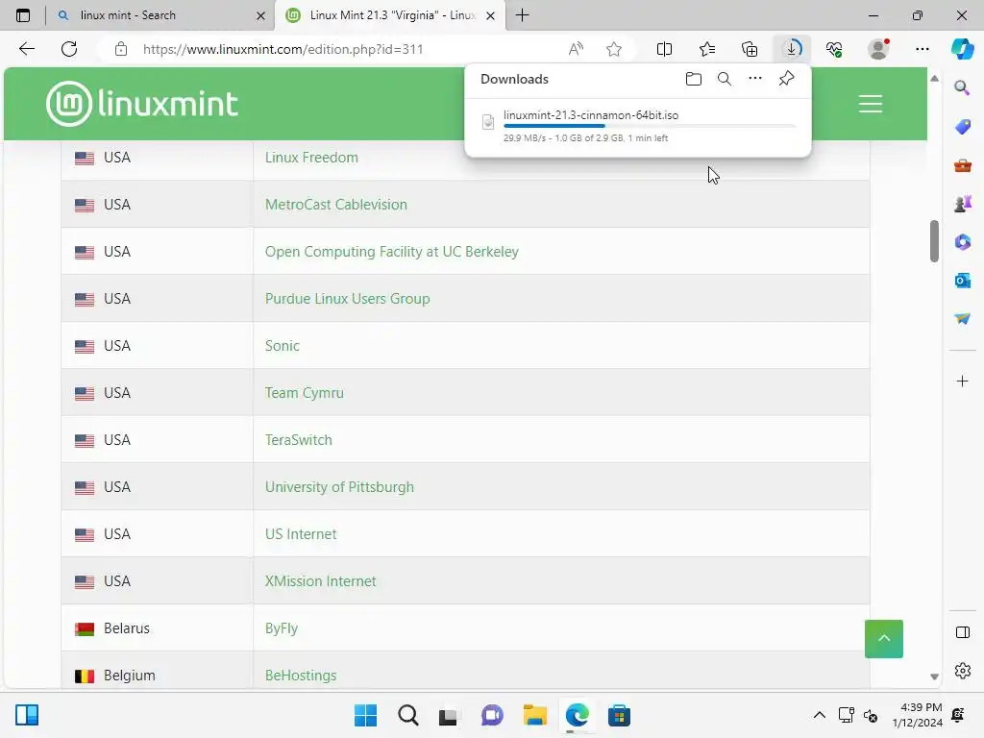Open the Linux Mint hamburger menu
This screenshot has width=984, height=738.
(x=871, y=104)
